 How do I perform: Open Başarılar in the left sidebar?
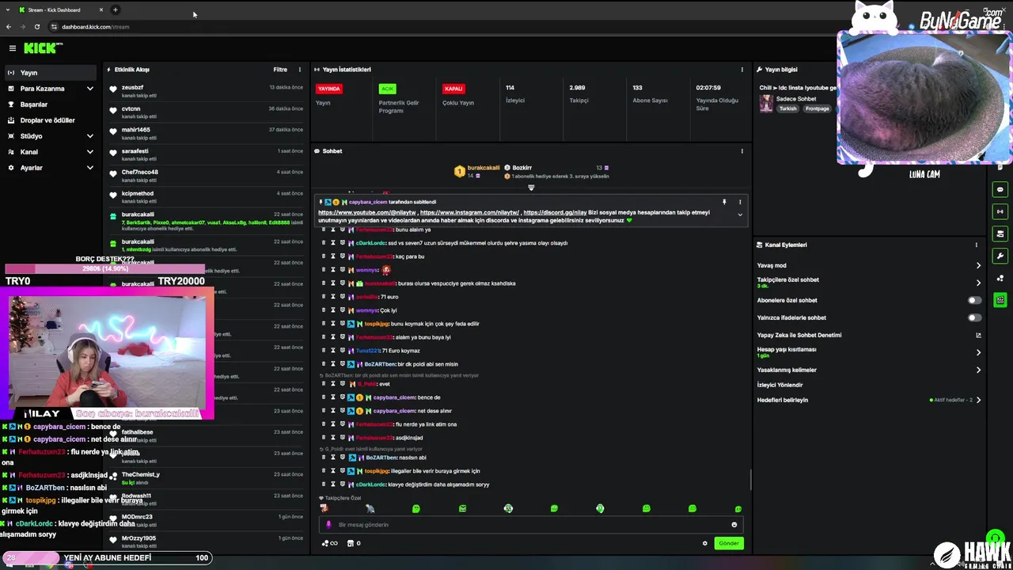(51, 104)
